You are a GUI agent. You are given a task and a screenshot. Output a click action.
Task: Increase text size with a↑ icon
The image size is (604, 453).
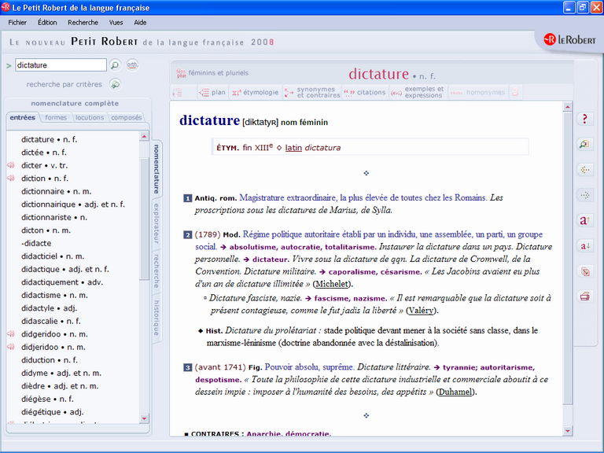point(585,220)
